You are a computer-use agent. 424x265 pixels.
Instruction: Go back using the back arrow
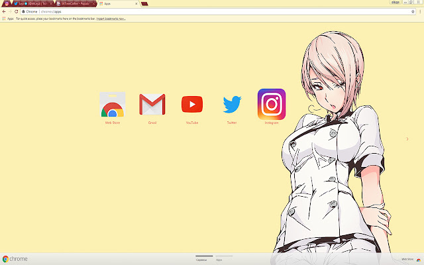click(x=4, y=12)
